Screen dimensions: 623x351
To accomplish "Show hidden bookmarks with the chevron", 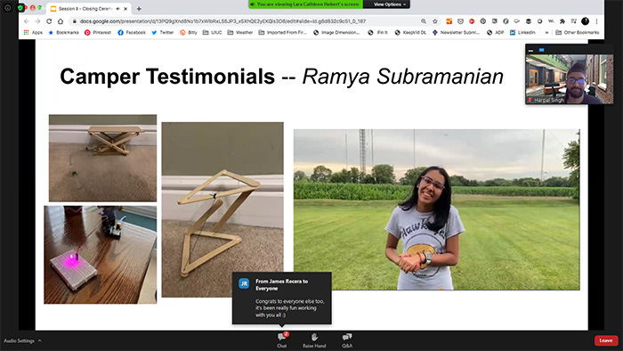I will (547, 33).
